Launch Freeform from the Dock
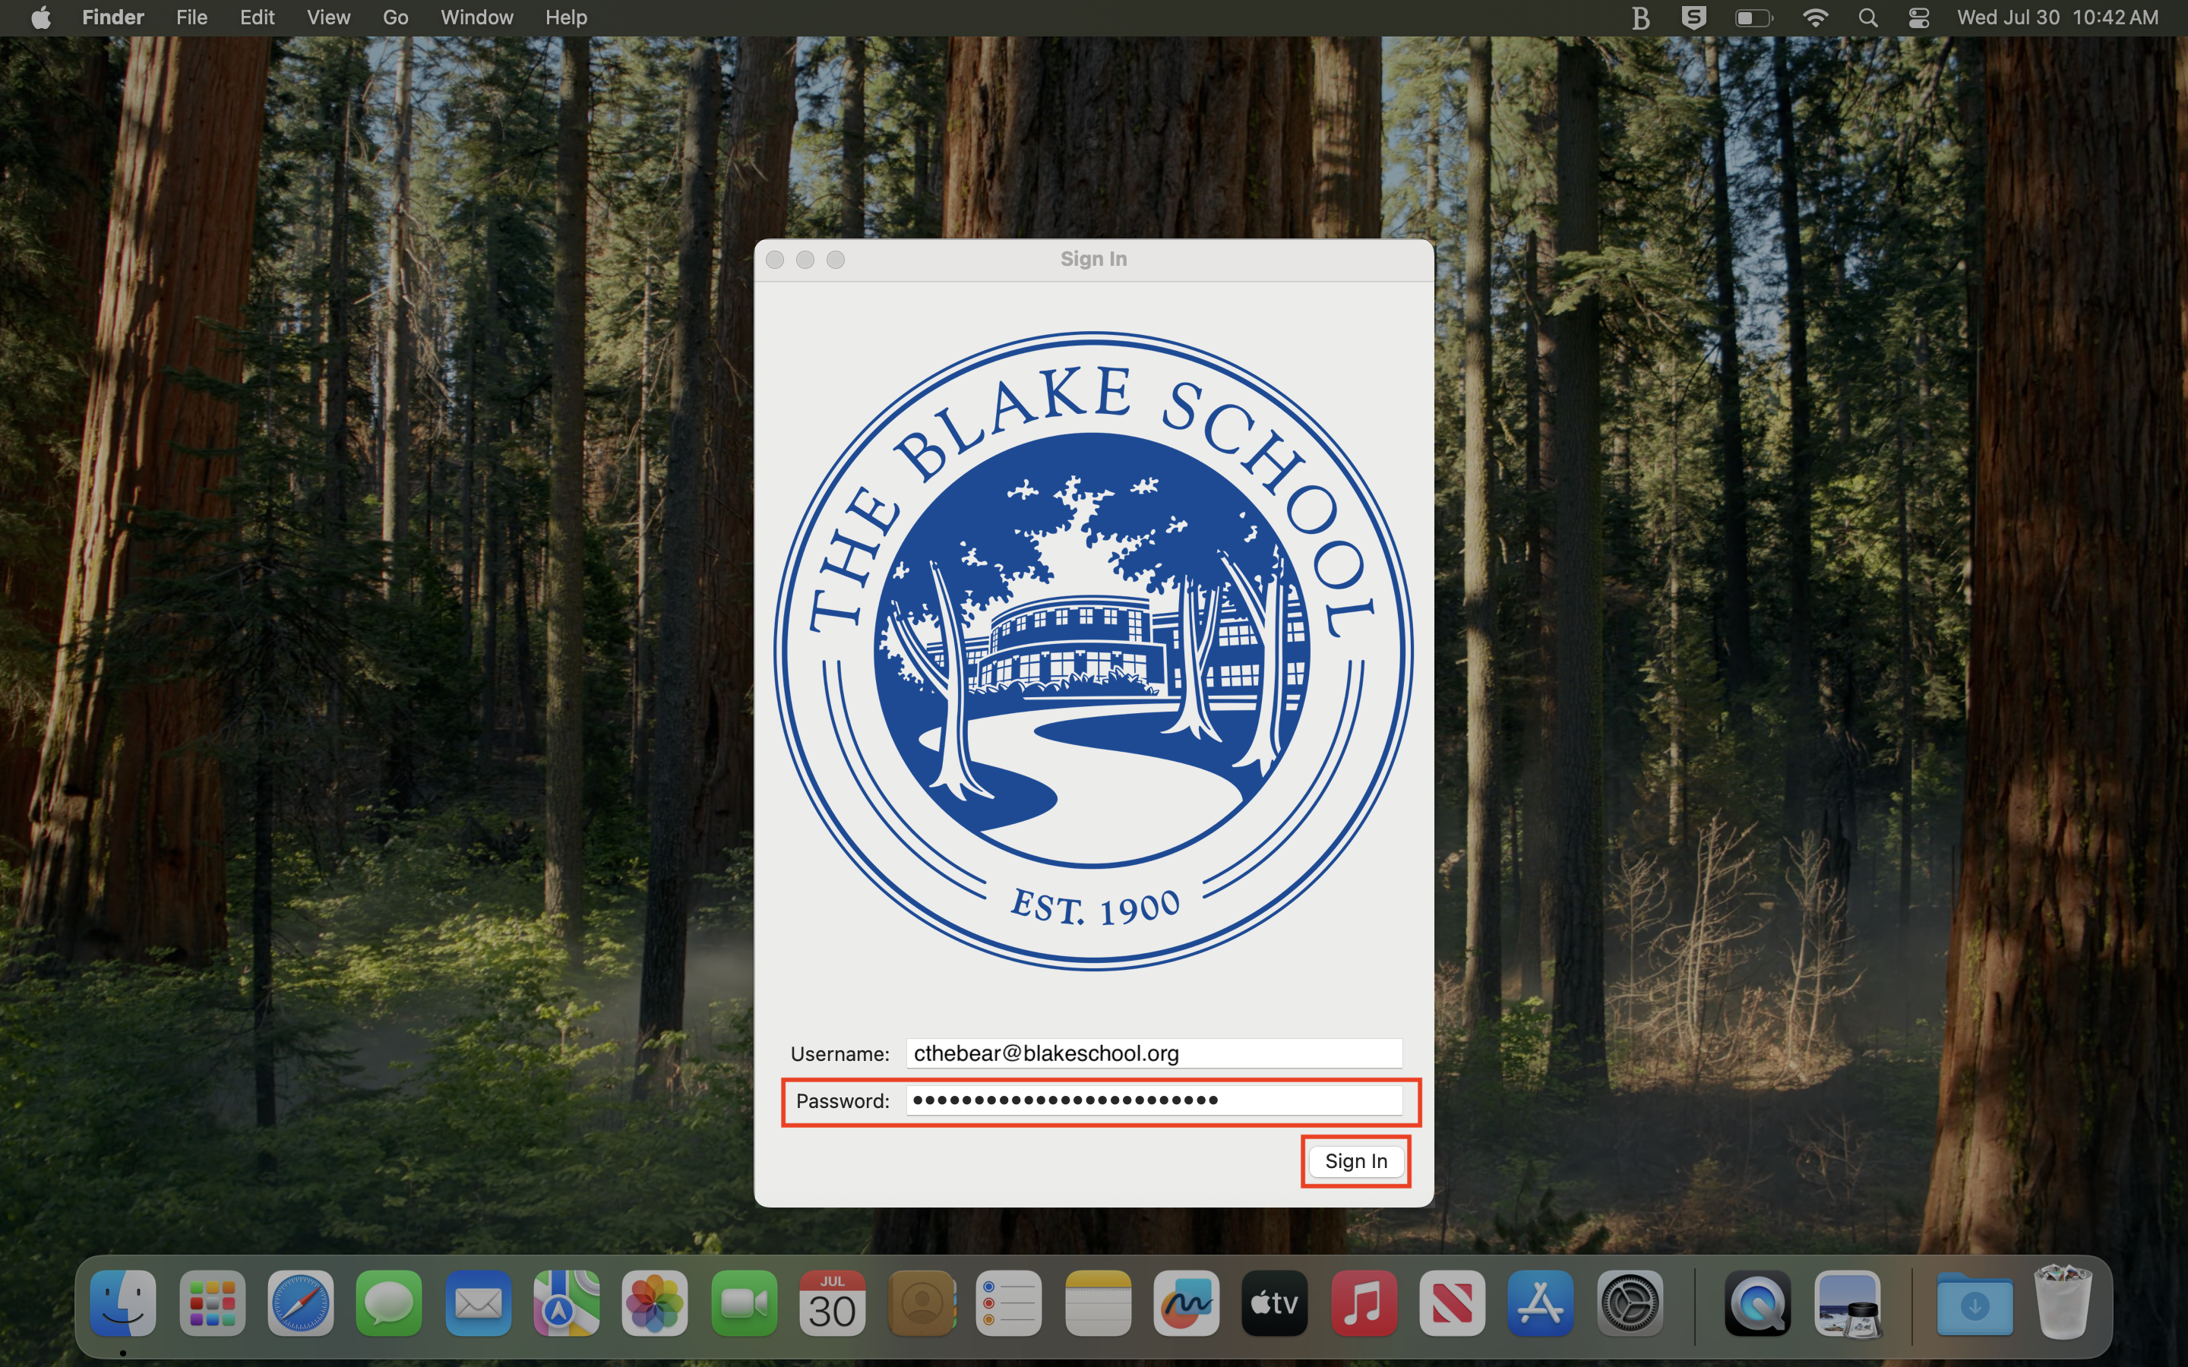The image size is (2188, 1367). 1186,1302
